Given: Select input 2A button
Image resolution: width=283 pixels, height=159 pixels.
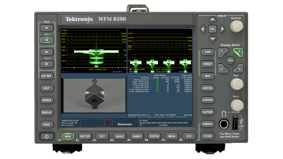Looking at the screenshot, I should 46,52.
